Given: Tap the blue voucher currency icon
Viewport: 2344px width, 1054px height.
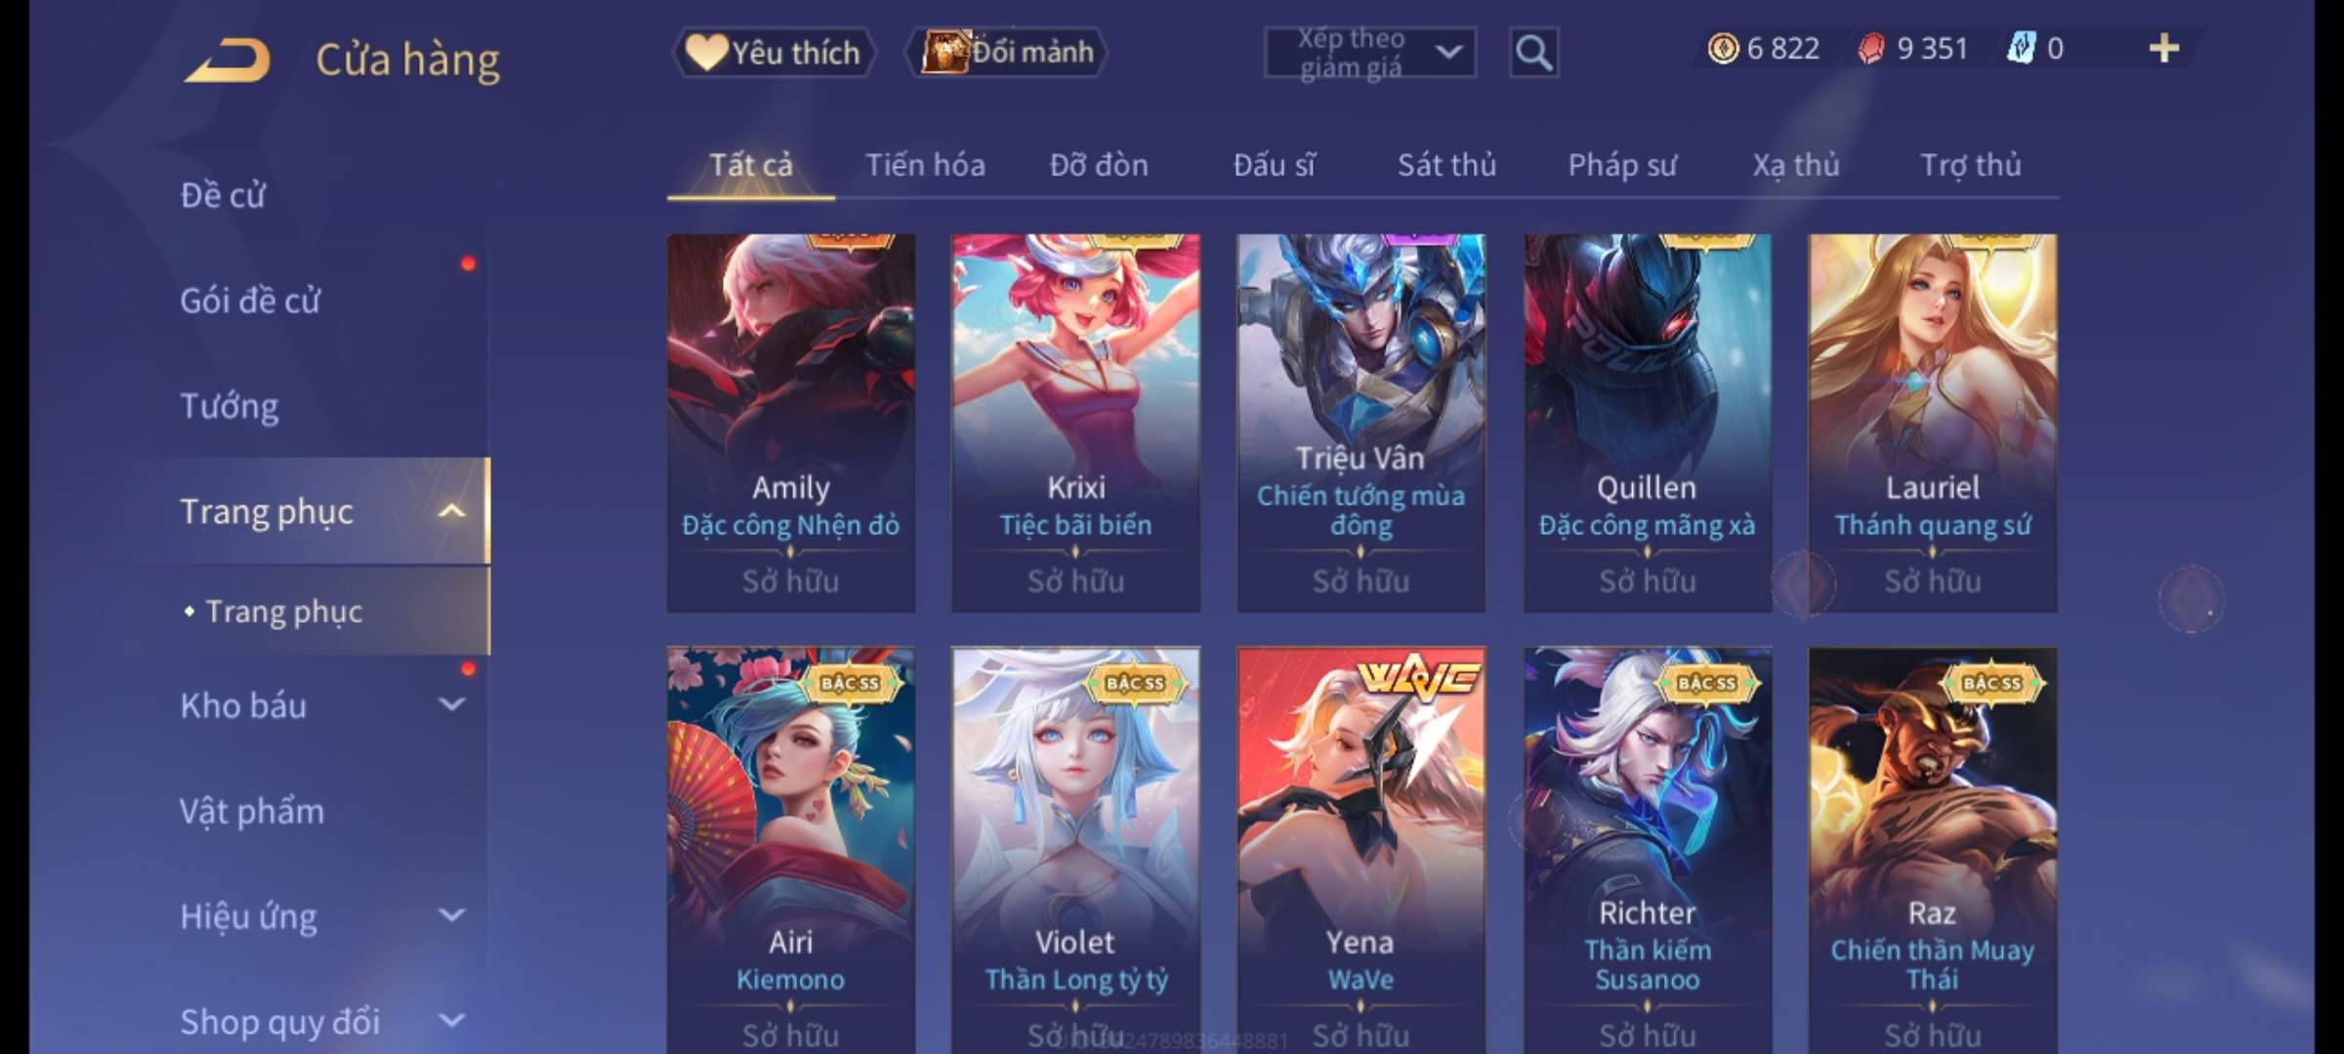Looking at the screenshot, I should [2020, 49].
